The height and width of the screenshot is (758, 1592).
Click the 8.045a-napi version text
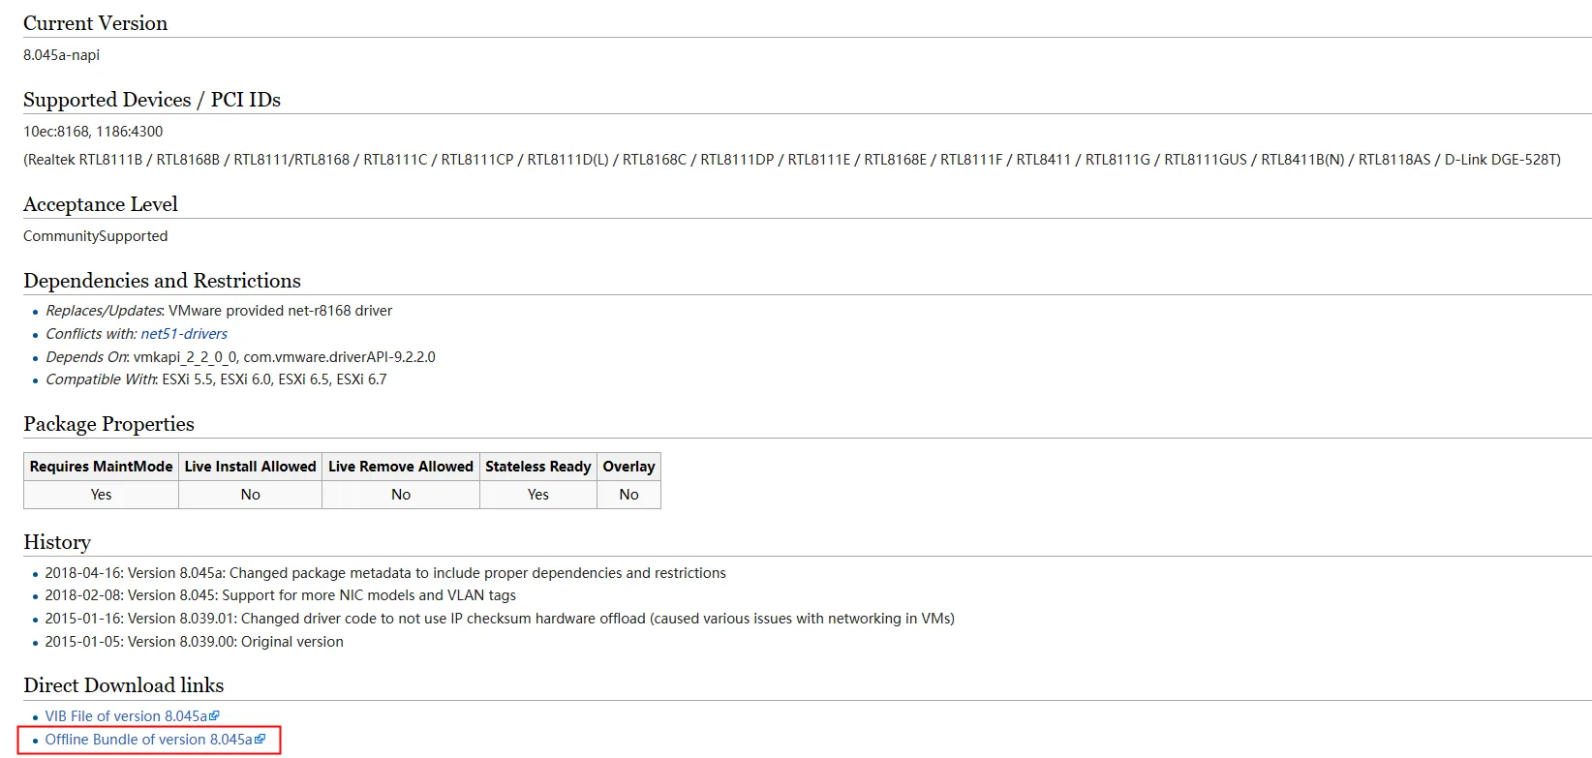(61, 55)
